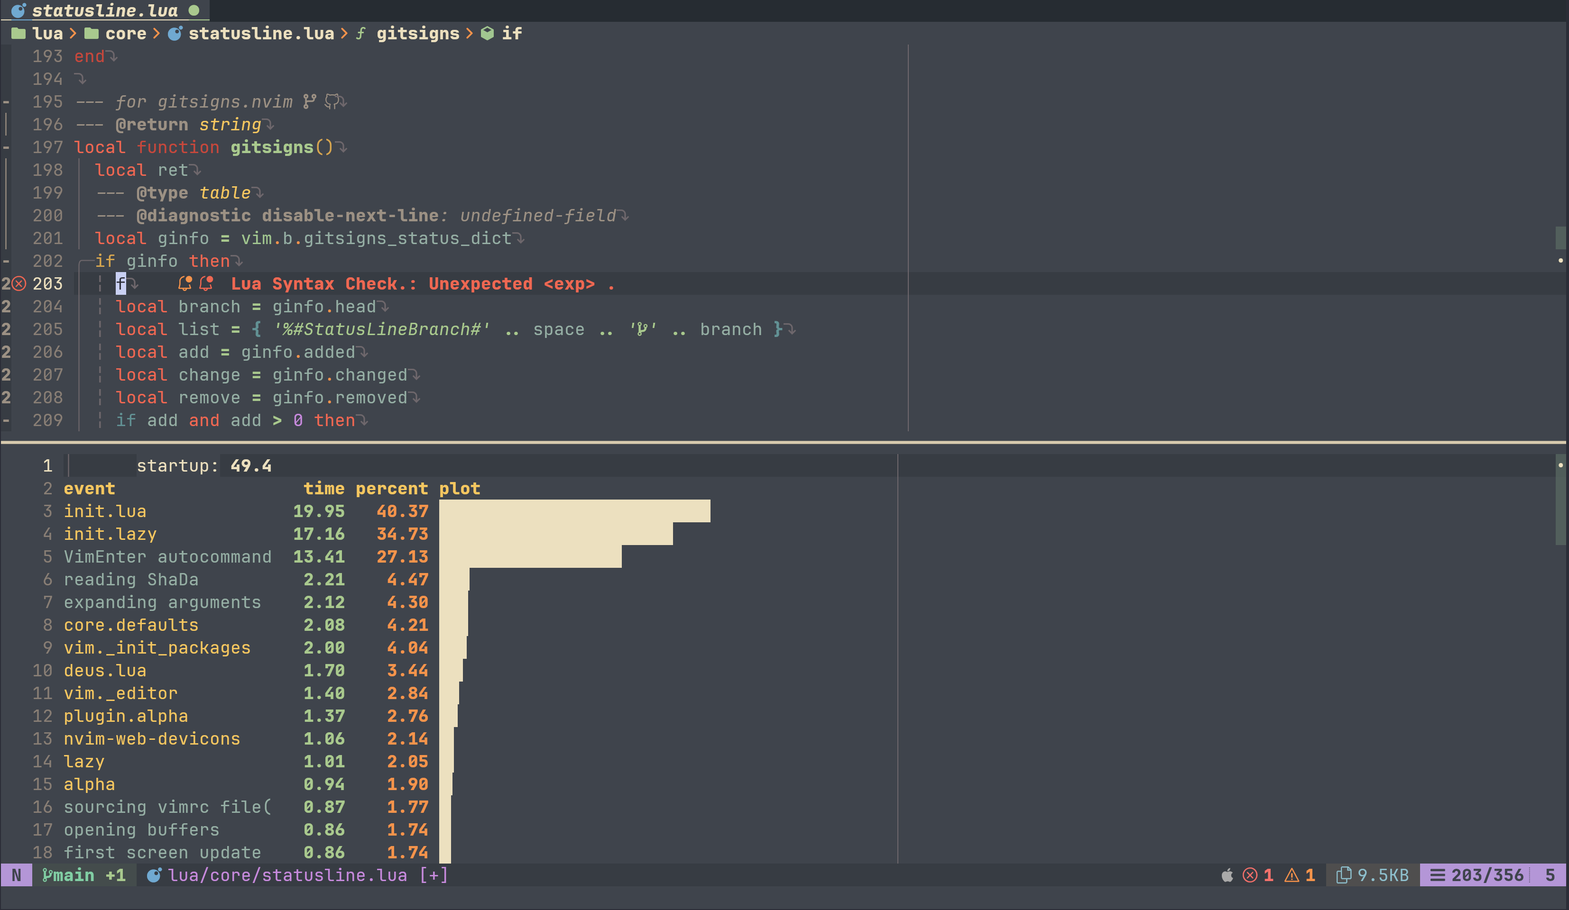Click the core folder icon in breadcrumb
The width and height of the screenshot is (1569, 910).
pos(92,34)
